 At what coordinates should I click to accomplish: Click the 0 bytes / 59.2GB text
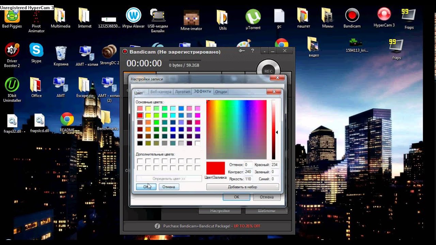pos(184,65)
